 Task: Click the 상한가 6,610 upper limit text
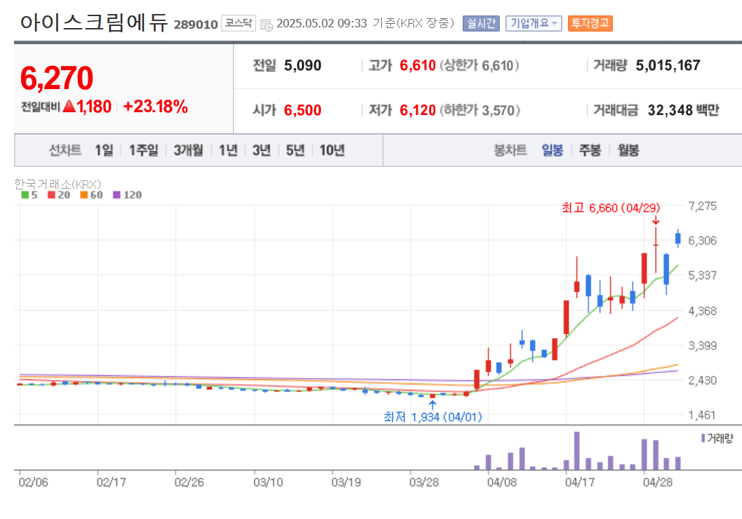[479, 65]
